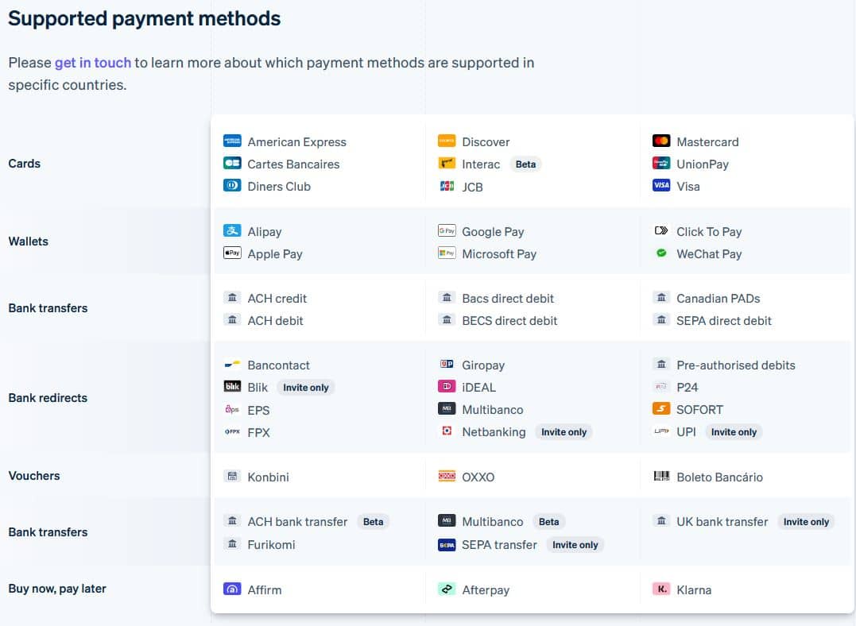Screen dimensions: 856x626
Task: Select the Mastercard logo
Action: 660,141
